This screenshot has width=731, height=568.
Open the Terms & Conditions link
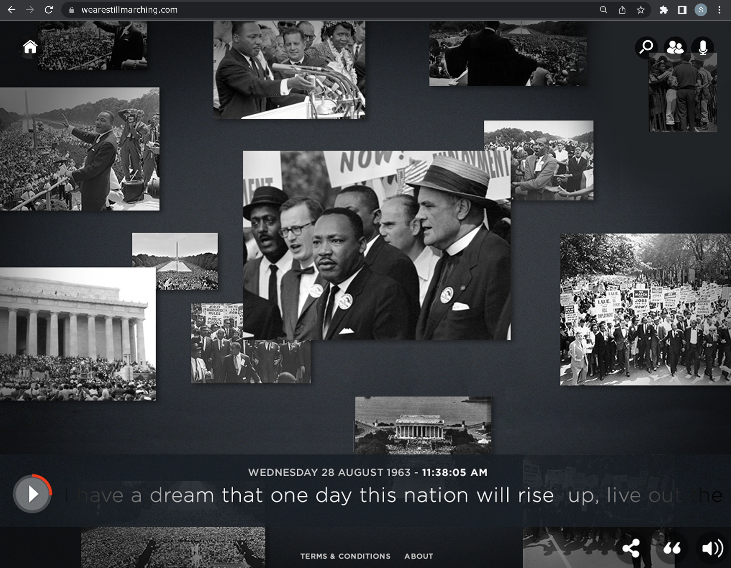(345, 556)
